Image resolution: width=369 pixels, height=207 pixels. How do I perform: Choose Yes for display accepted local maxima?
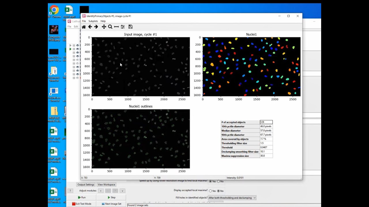pyautogui.click(x=210, y=191)
